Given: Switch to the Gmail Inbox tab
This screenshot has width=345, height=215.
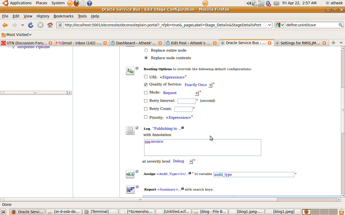Looking at the screenshot, I should (80, 42).
